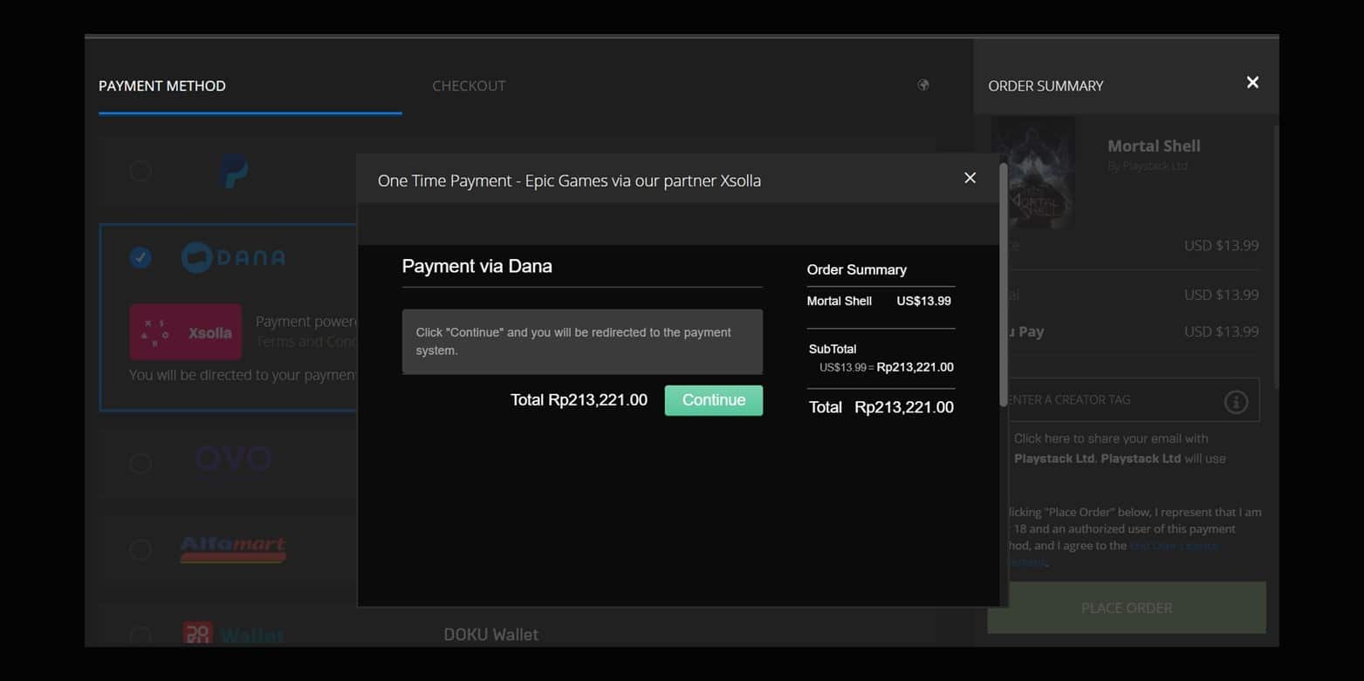Click the SubTotal conversion amount

point(886,367)
